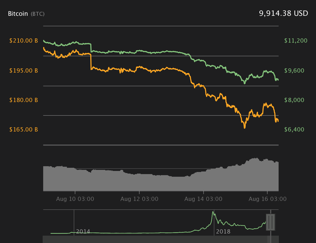The image size is (316, 243).
Task: Click the Aug 16 03:00 date label
Action: (268, 199)
